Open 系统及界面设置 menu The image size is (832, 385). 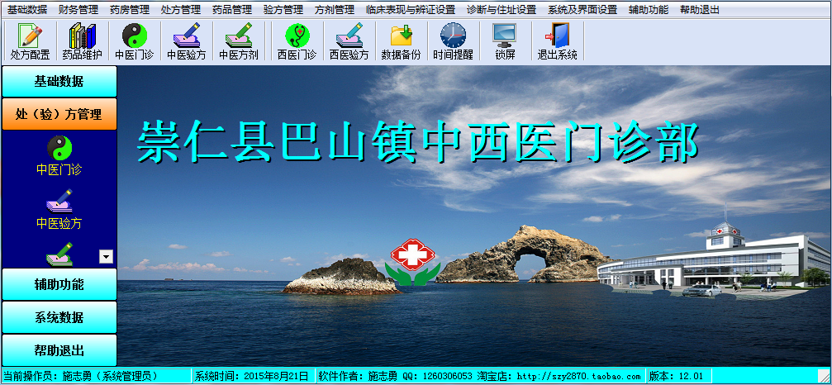[x=582, y=10]
